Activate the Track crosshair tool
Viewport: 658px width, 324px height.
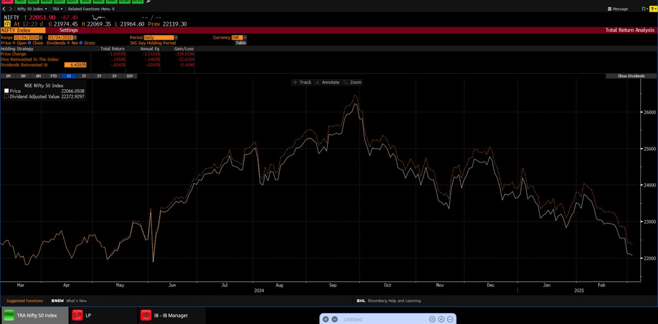point(302,82)
